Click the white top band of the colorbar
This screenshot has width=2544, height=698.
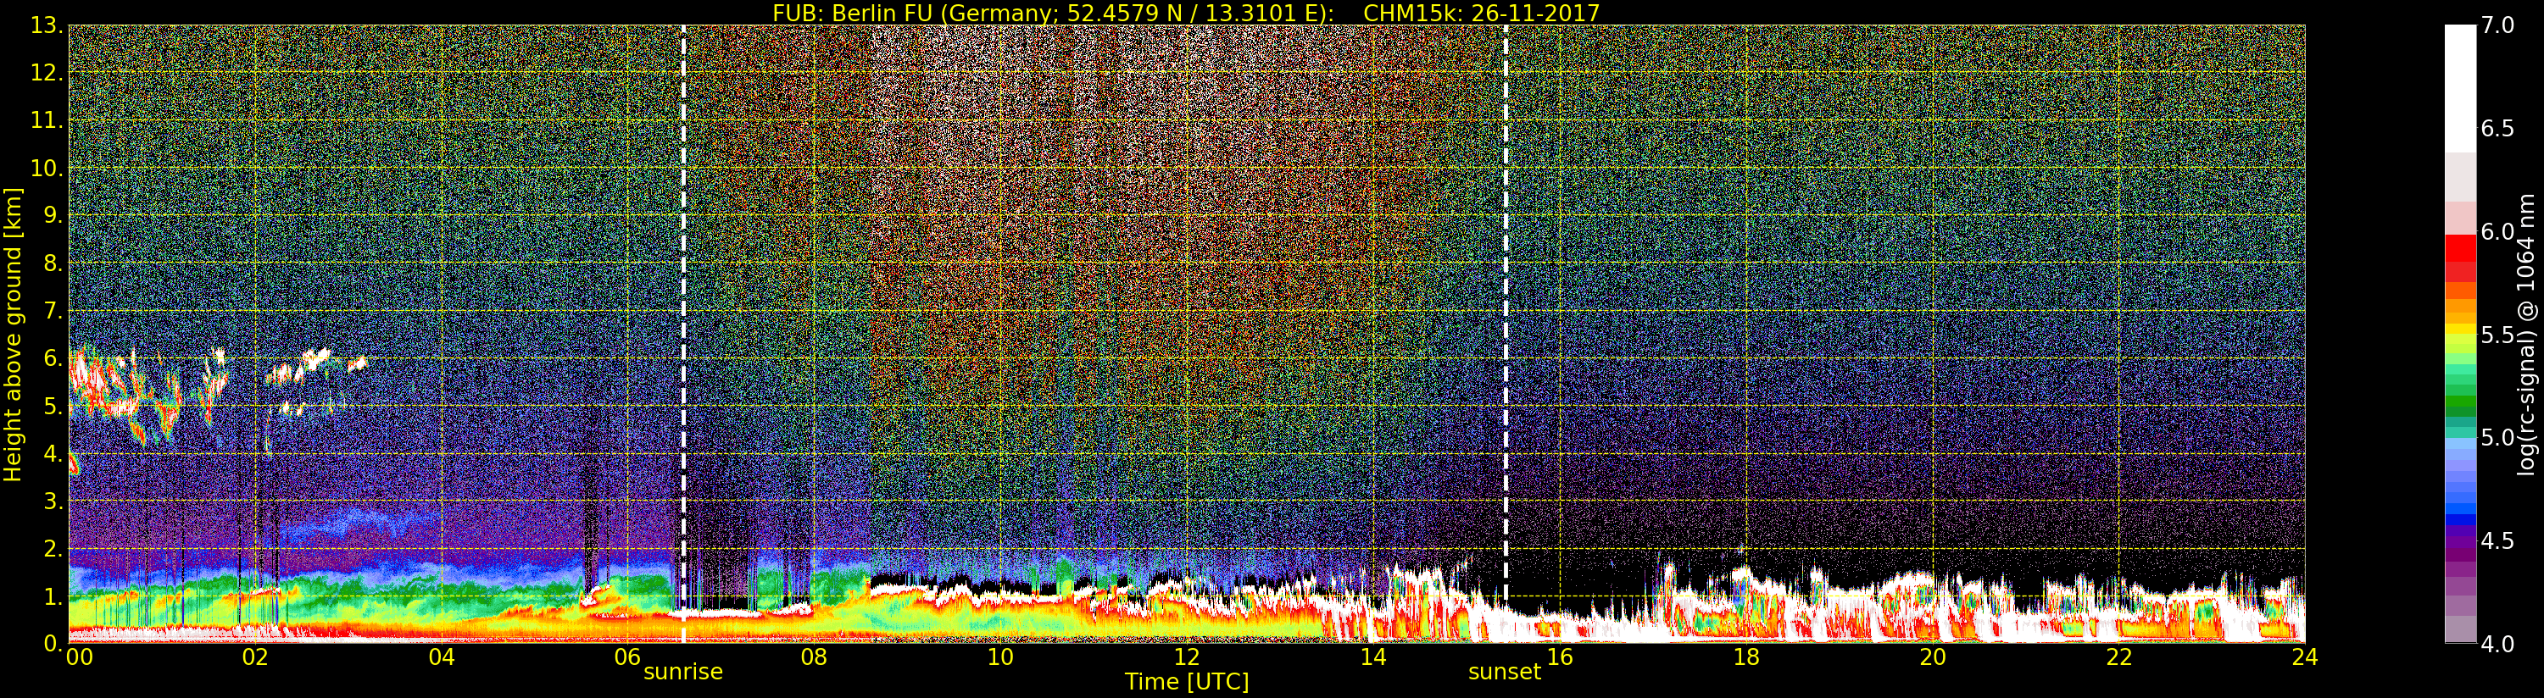point(2460,87)
